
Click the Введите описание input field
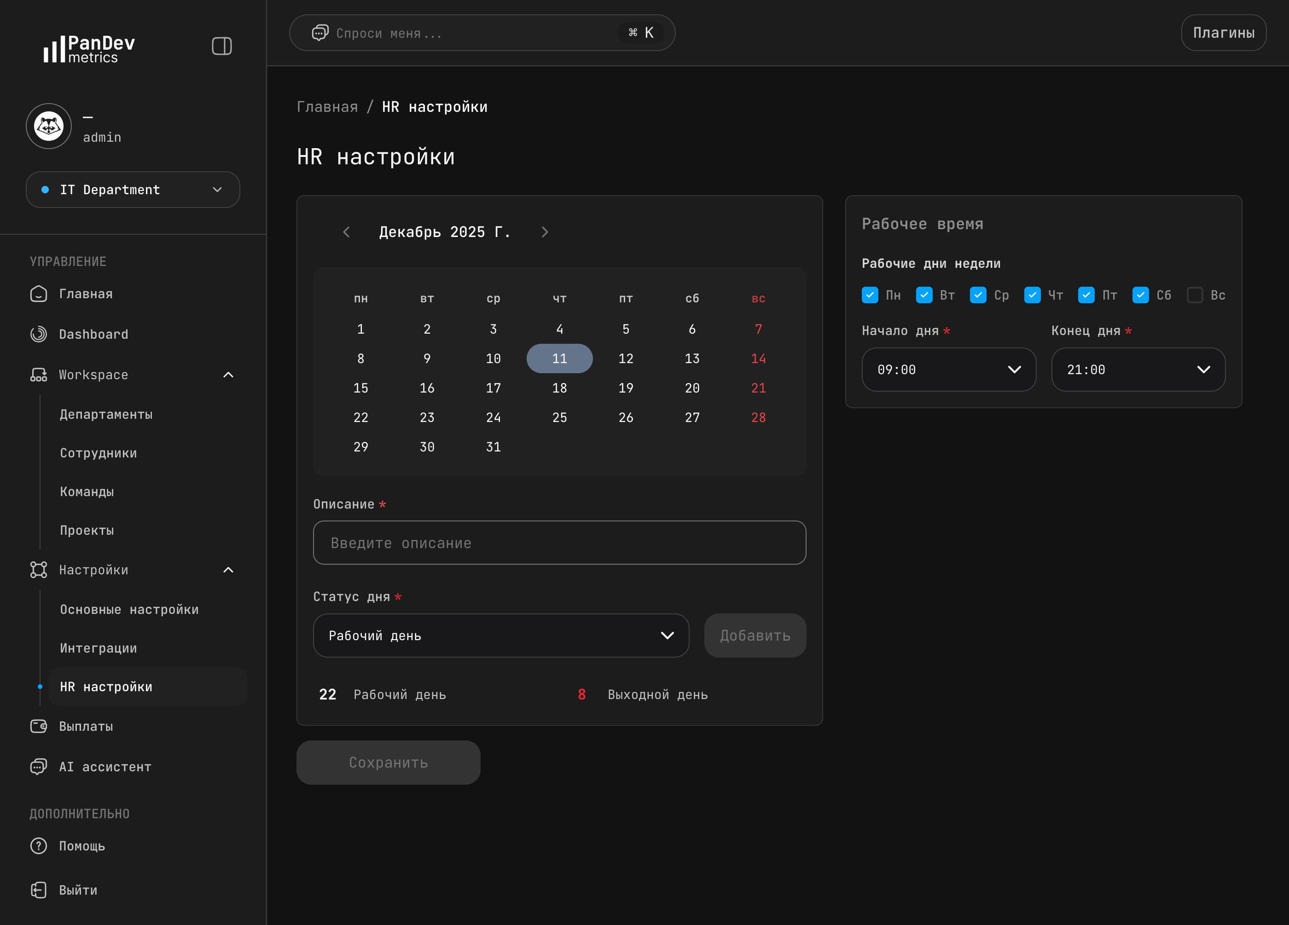coord(559,543)
